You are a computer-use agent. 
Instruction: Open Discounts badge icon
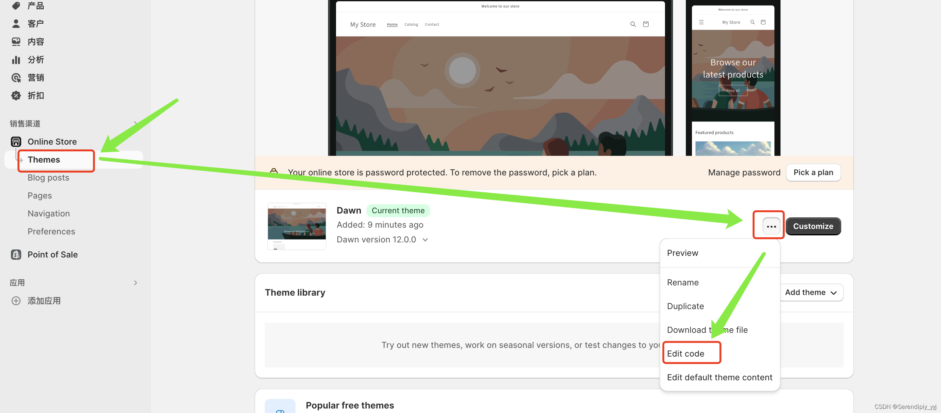pos(16,96)
